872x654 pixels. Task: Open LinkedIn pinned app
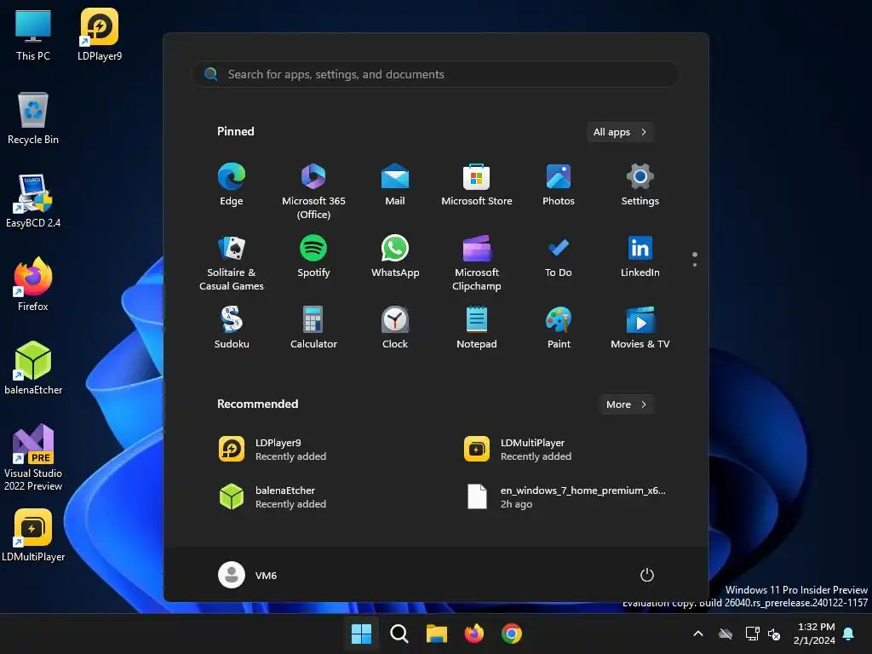point(640,256)
